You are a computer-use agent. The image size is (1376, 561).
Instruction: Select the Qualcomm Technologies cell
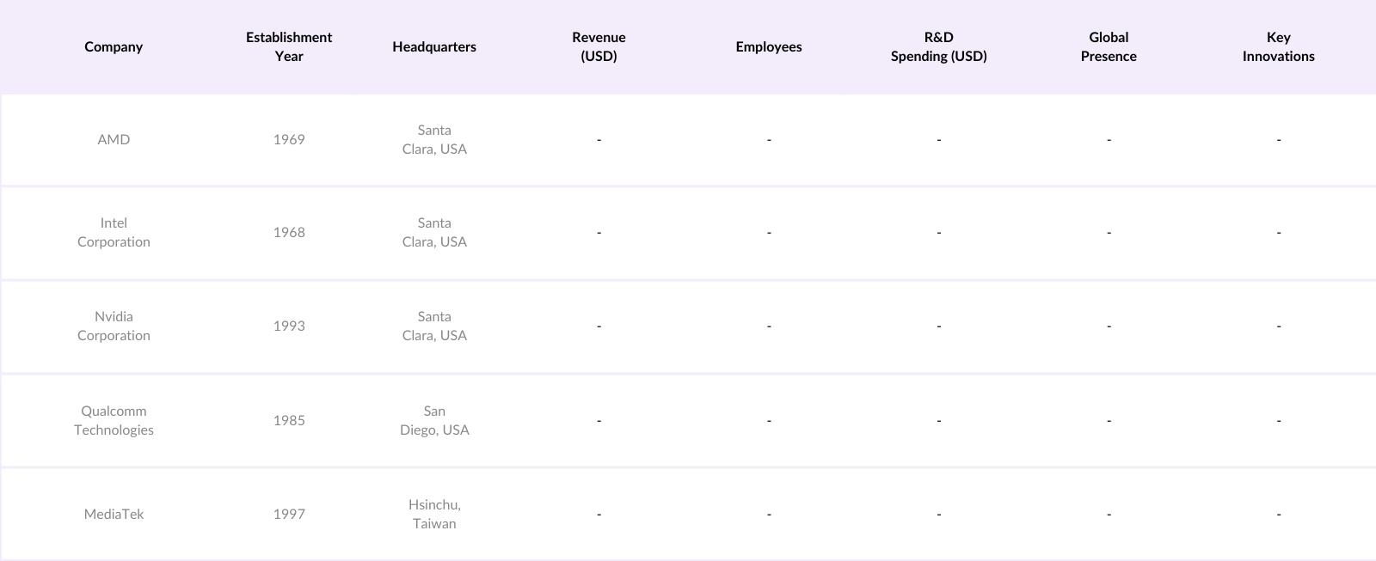[114, 420]
